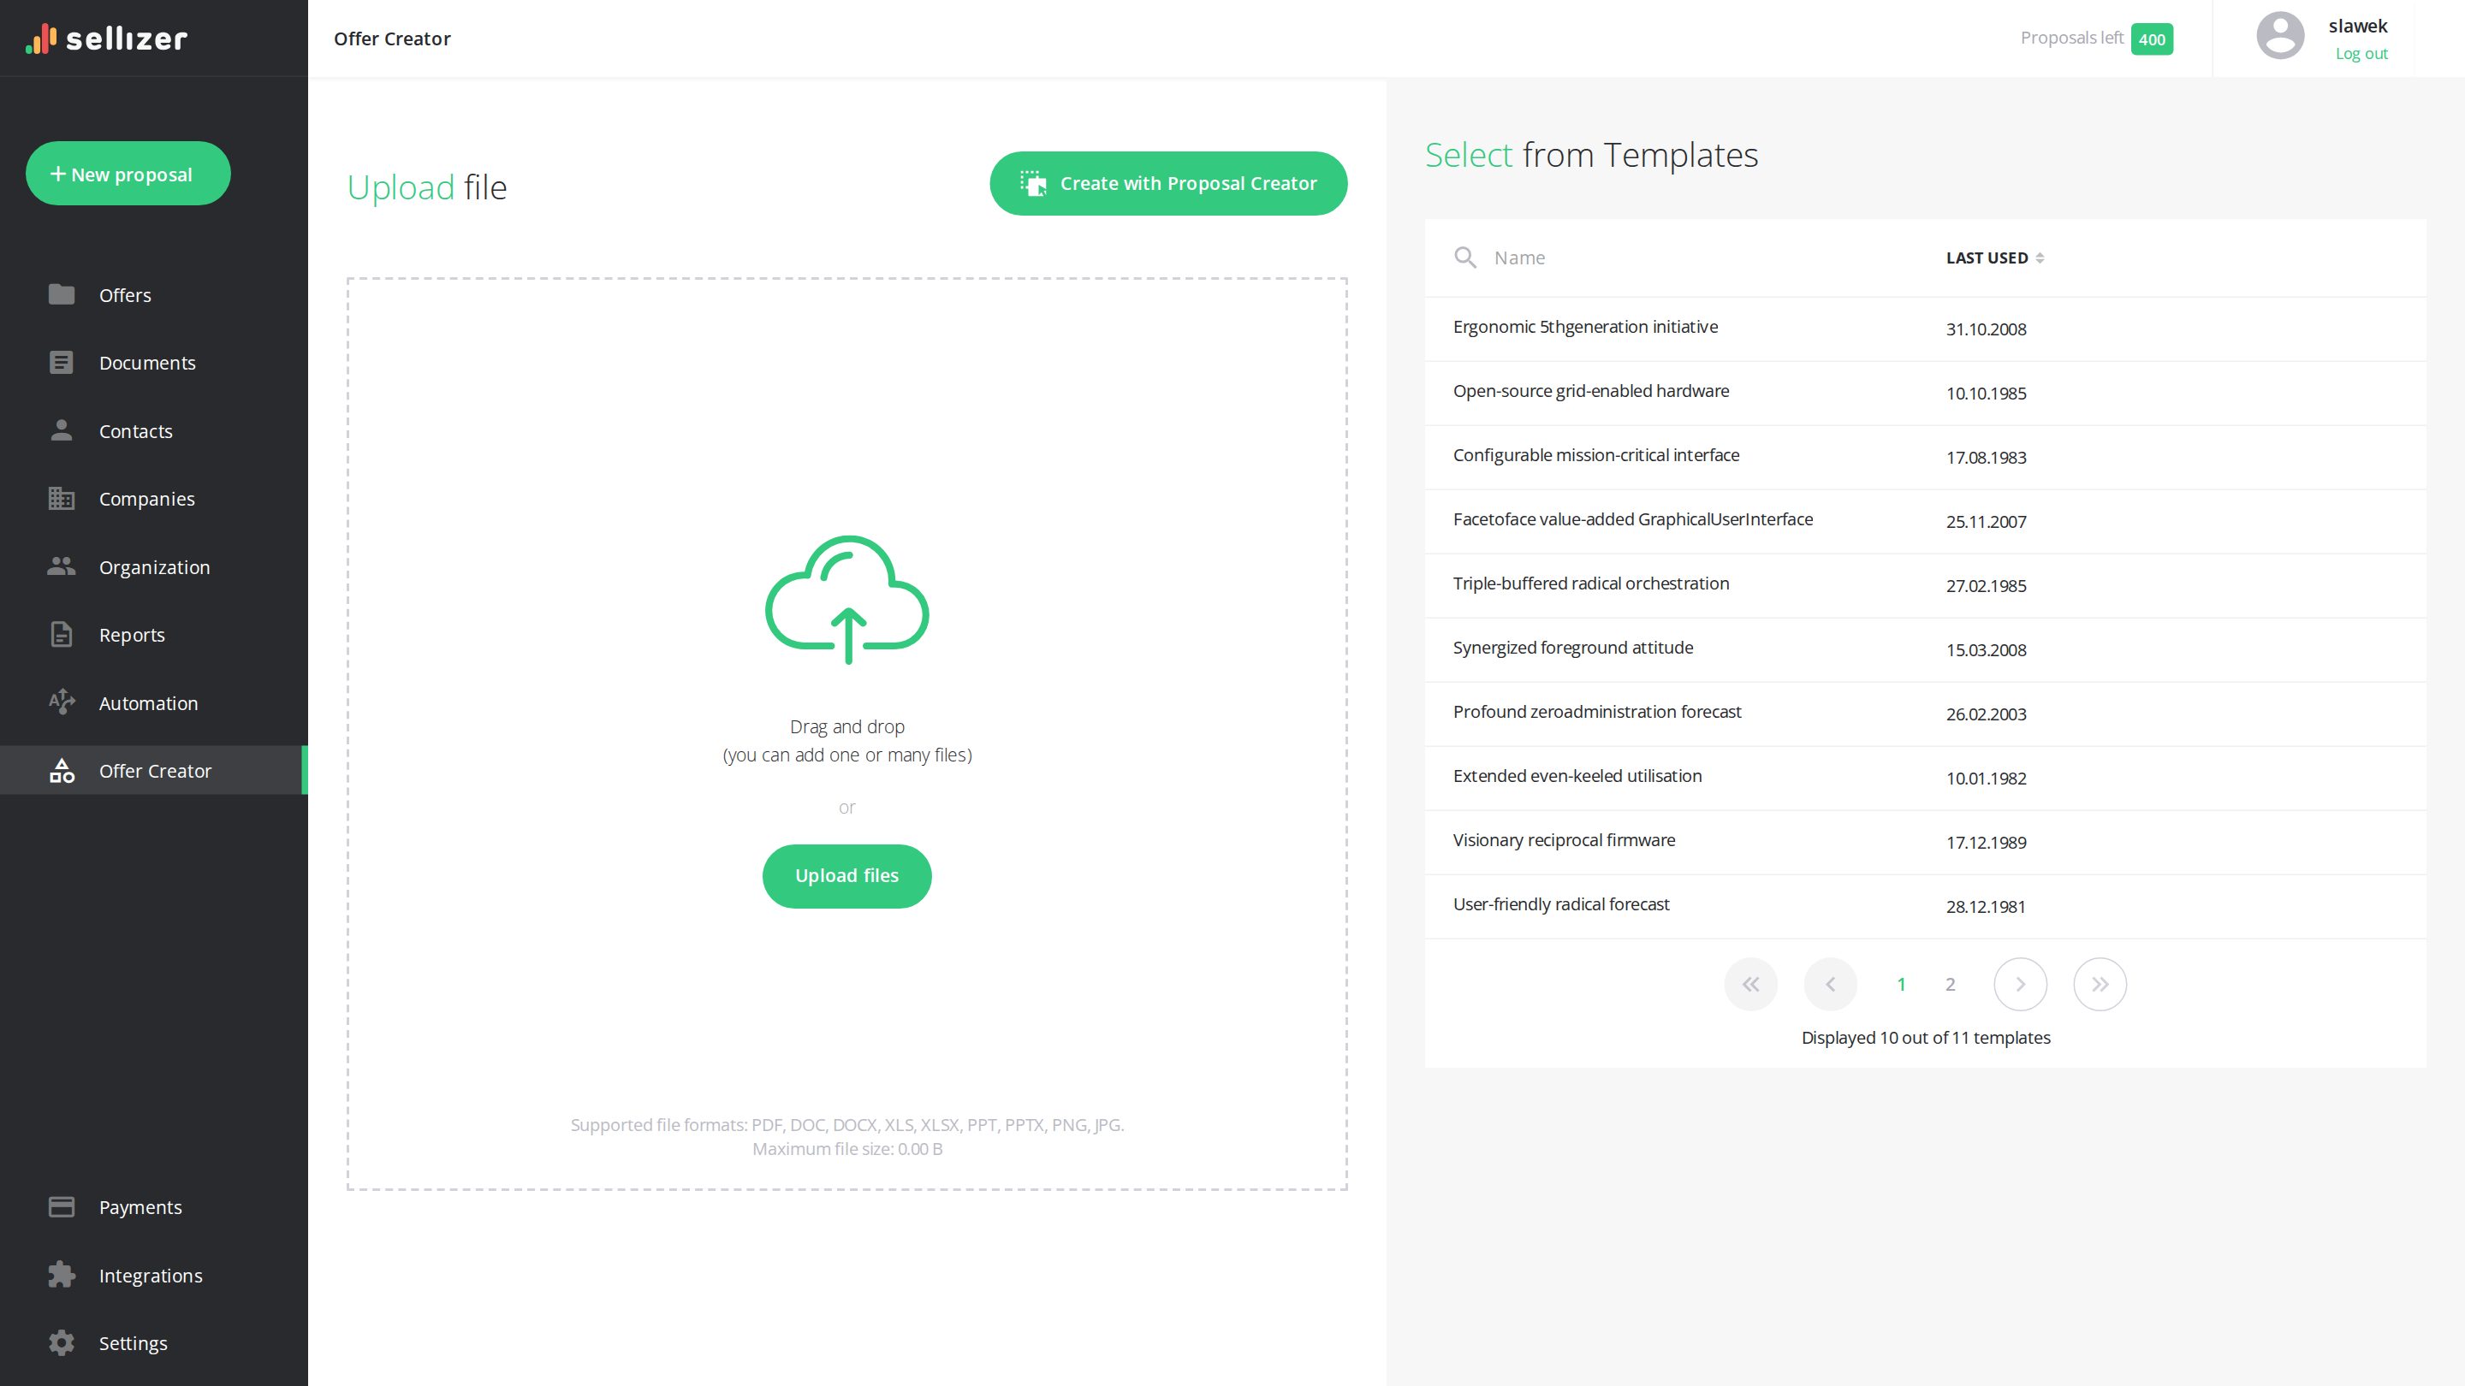Click the Offer Creator shapes icon
Viewport: 2465px width, 1386px height.
coord(62,770)
